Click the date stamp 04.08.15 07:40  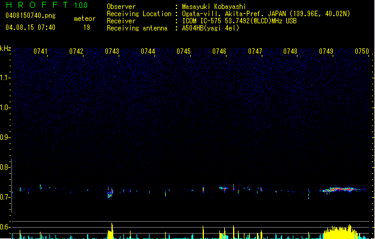pos(30,27)
